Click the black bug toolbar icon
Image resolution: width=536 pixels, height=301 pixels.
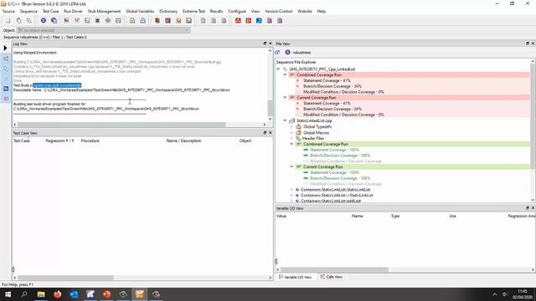[x=97, y=20]
